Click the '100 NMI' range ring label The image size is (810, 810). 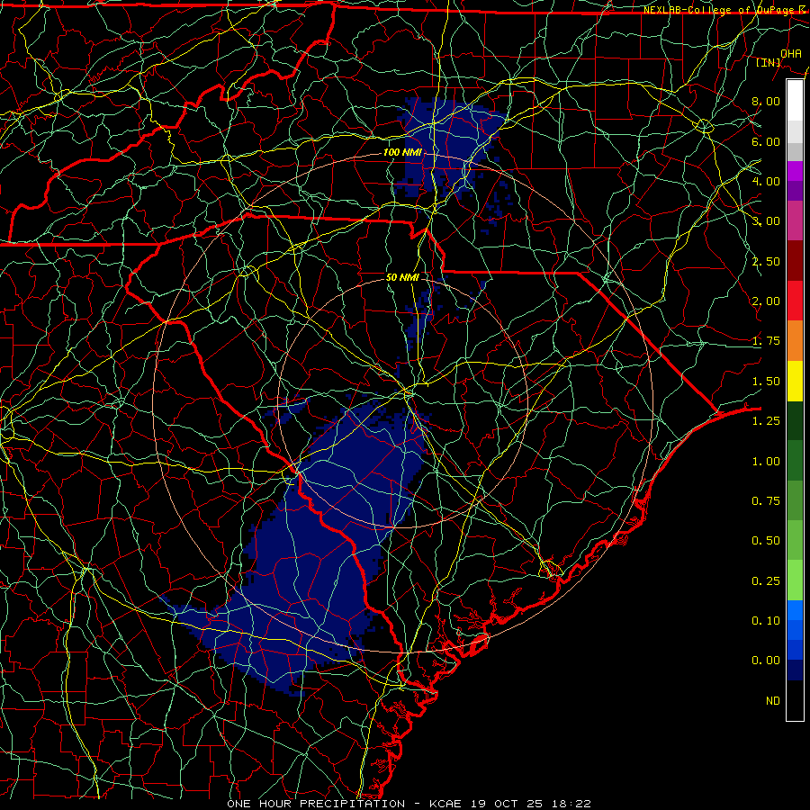tap(402, 152)
